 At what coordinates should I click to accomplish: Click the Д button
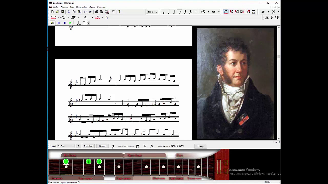click(x=78, y=146)
